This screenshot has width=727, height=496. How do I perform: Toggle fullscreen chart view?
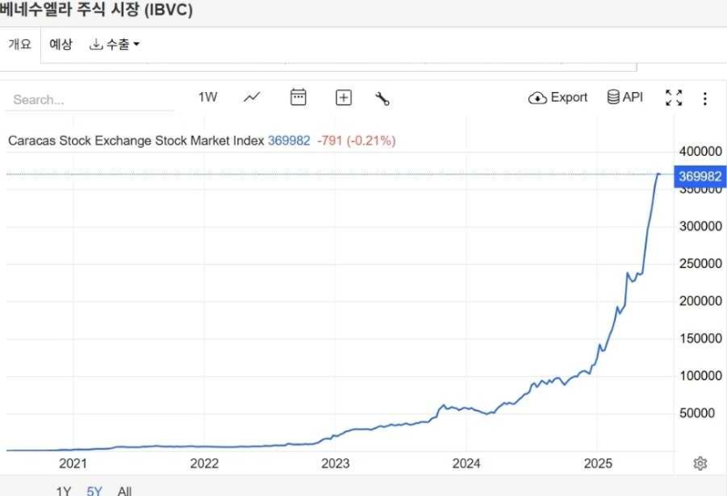click(x=674, y=98)
